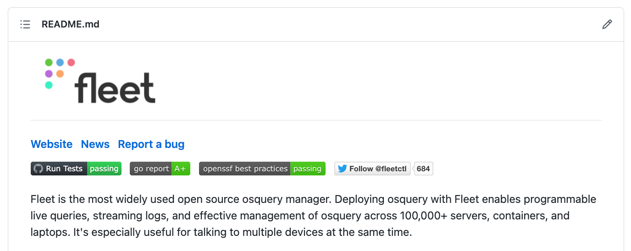Select the orange dot in Fleet logo
The image size is (631, 251).
60,74
